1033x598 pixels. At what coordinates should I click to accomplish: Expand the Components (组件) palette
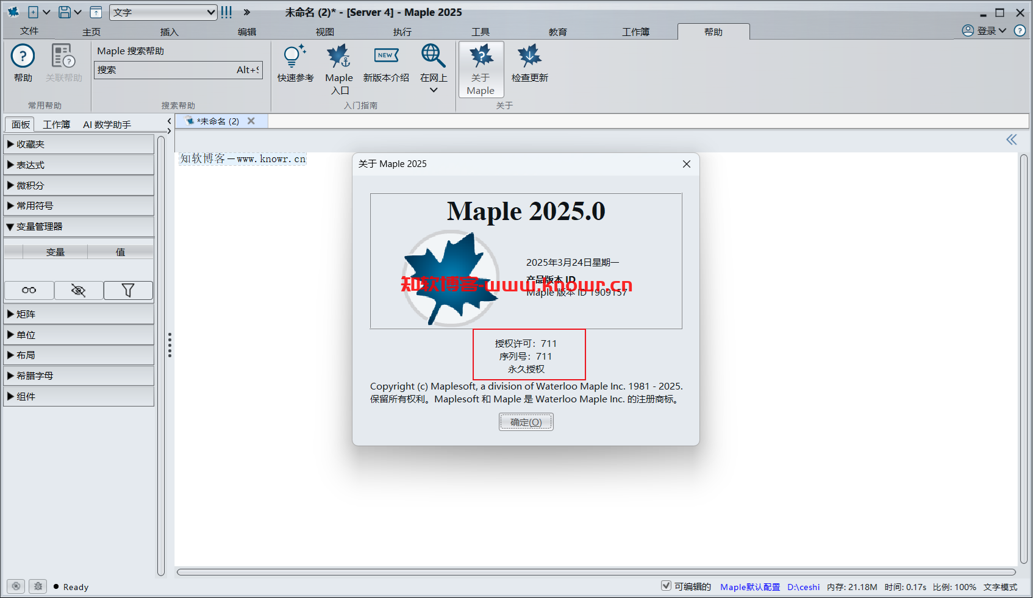tap(79, 396)
